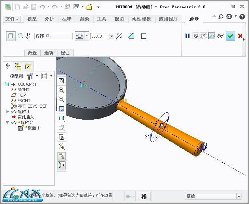The image size is (249, 204).
Task: Select the FRONT datum plane in tree
Action: (x=24, y=101)
